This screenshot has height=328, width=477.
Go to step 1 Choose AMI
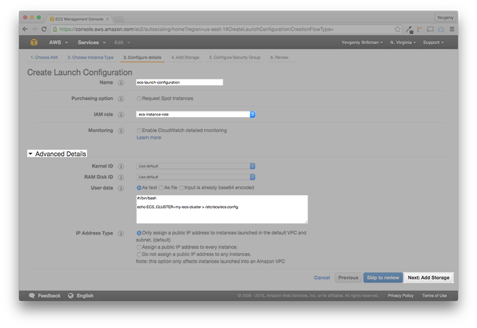pyautogui.click(x=44, y=58)
